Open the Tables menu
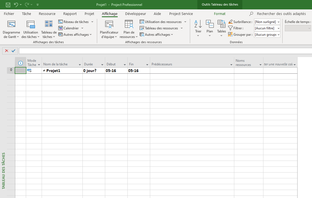The width and height of the screenshot is (312, 198). pyautogui.click(x=222, y=29)
